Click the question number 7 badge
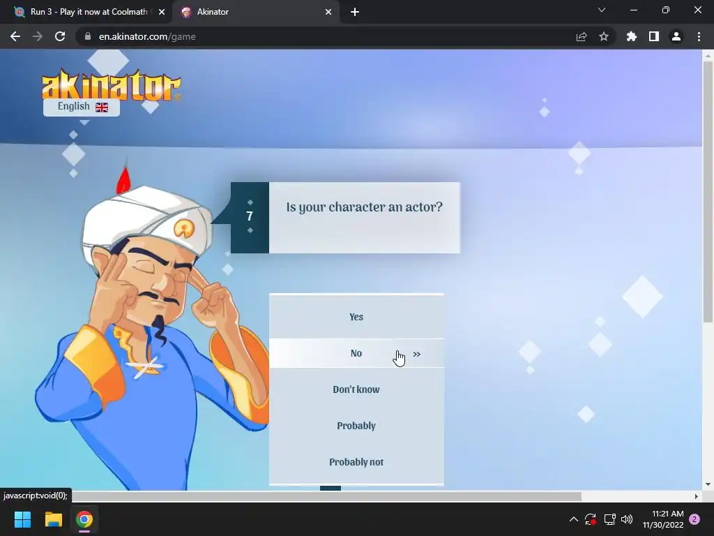 click(250, 216)
